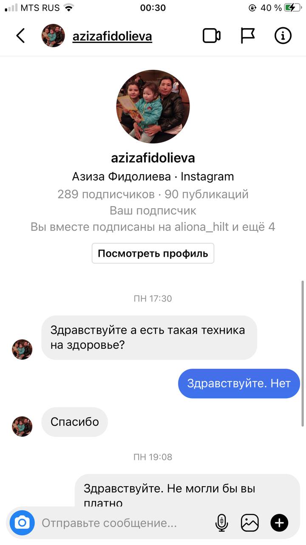Select the Здравствуйте. Нет blue message bubble
This screenshot has width=306, height=545.
point(239,383)
